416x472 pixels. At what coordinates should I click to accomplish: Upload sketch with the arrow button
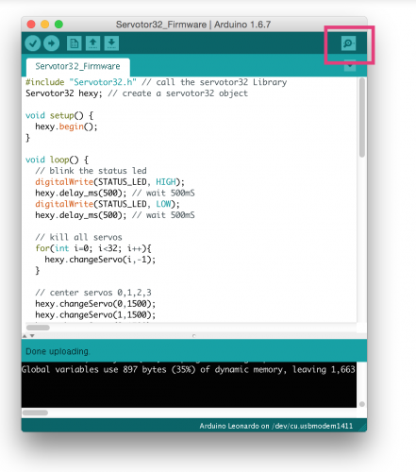[51, 43]
